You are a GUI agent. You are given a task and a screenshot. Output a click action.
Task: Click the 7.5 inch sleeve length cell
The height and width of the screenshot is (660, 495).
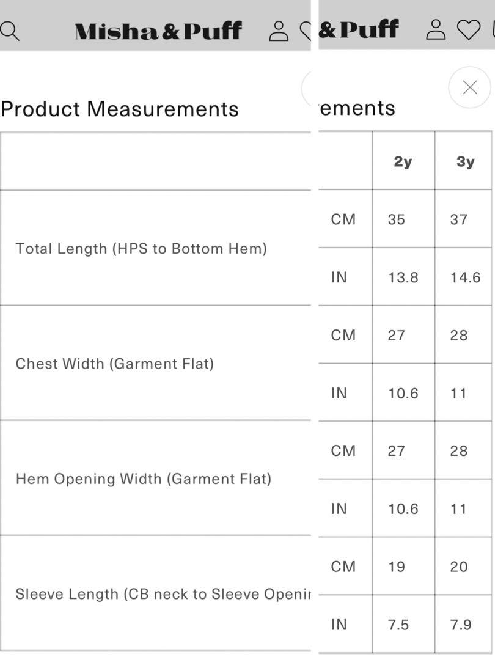[x=403, y=624]
